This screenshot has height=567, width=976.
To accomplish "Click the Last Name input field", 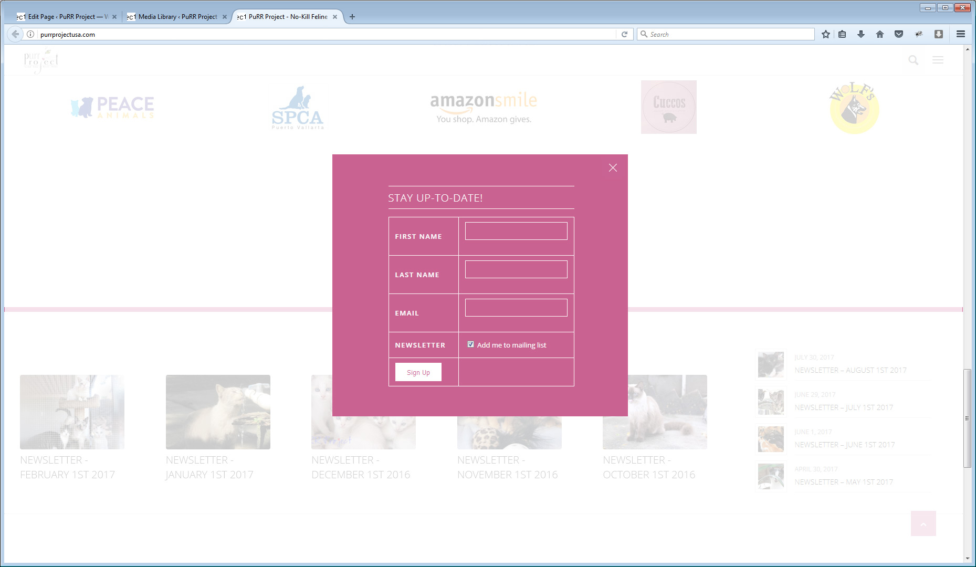I will [x=516, y=269].
